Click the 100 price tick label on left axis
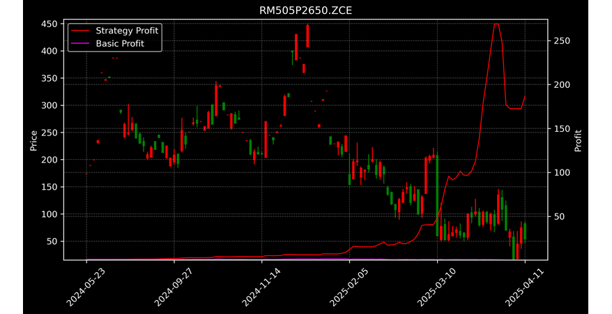The image size is (612, 314). [x=49, y=214]
